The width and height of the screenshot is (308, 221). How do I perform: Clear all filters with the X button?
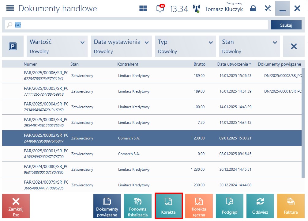[294, 46]
